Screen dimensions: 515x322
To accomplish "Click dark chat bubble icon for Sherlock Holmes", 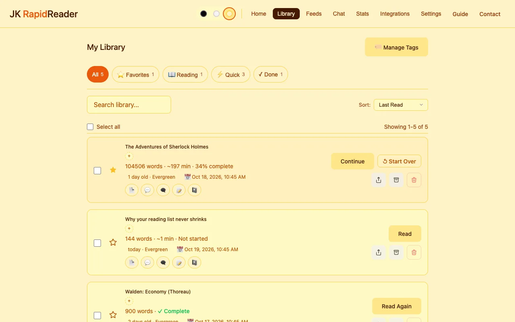I will click(163, 190).
